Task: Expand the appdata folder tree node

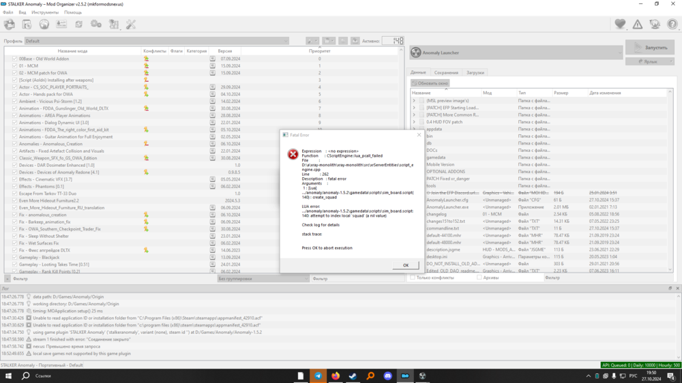Action: [x=414, y=129]
